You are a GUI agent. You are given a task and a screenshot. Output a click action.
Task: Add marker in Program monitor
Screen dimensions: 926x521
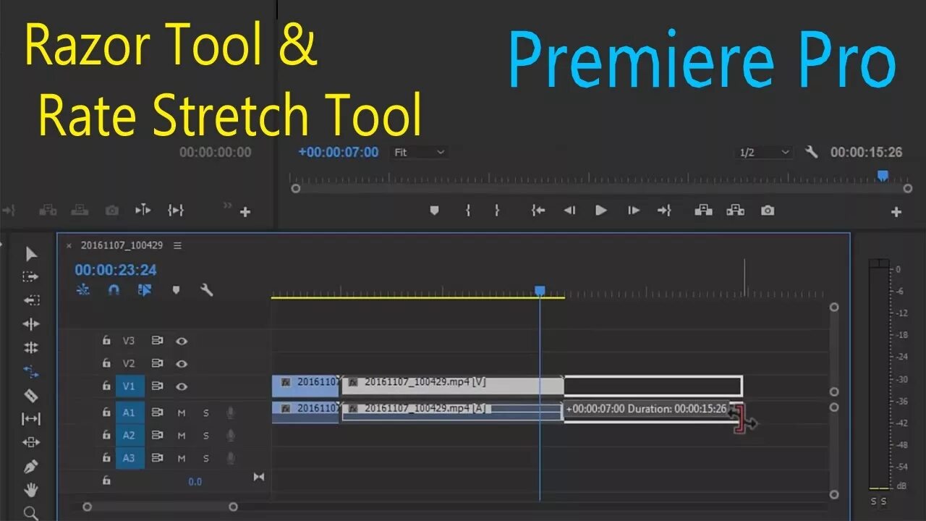pyautogui.click(x=434, y=211)
